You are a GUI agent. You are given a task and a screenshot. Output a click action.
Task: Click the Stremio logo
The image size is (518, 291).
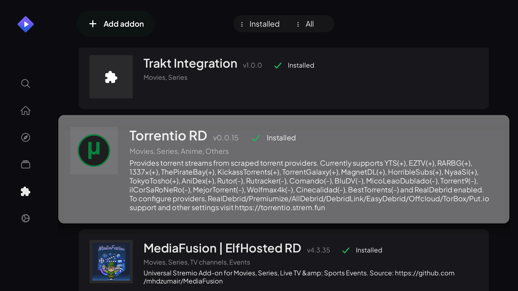pos(25,24)
